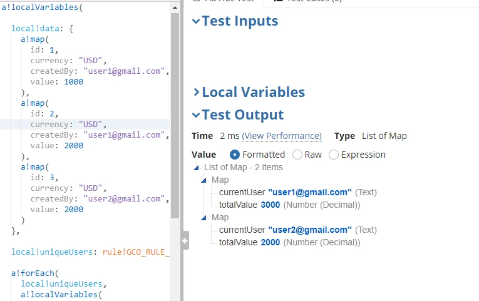Click the totalValue 2000 output row
Viewport: 479px width, 301px height.
pyautogui.click(x=290, y=242)
